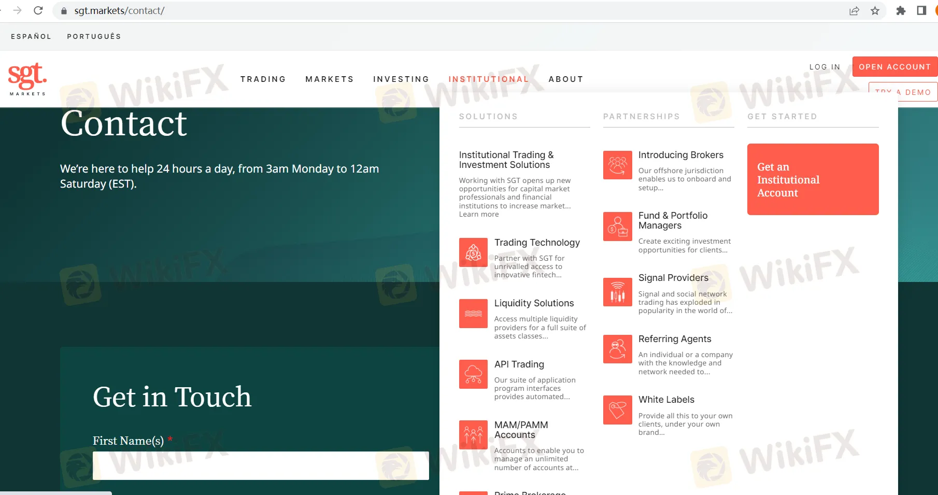The height and width of the screenshot is (495, 938).
Task: Click 'Partner with SGT for unrivalled access' text
Action: pos(529,266)
